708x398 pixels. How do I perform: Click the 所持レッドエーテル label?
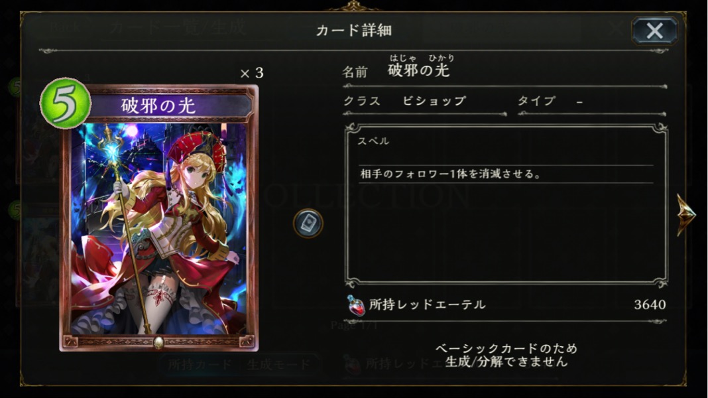pyautogui.click(x=427, y=305)
